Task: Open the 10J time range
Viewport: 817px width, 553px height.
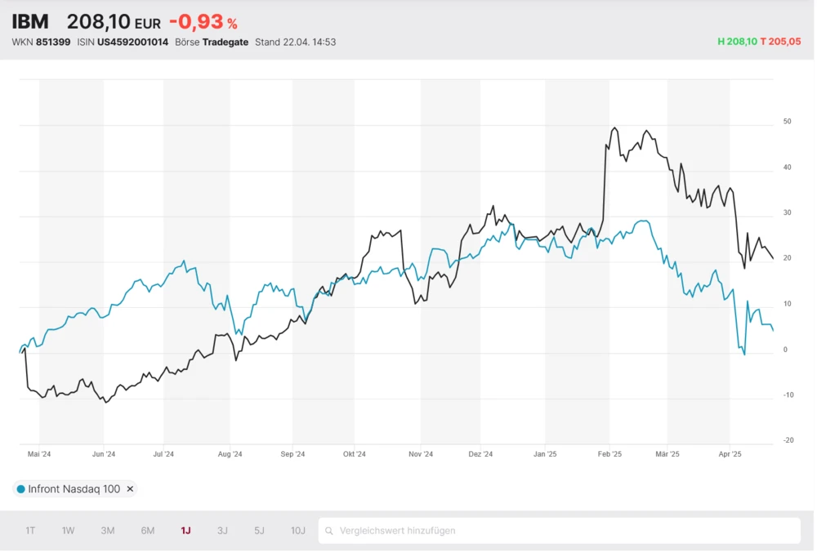Action: [298, 531]
